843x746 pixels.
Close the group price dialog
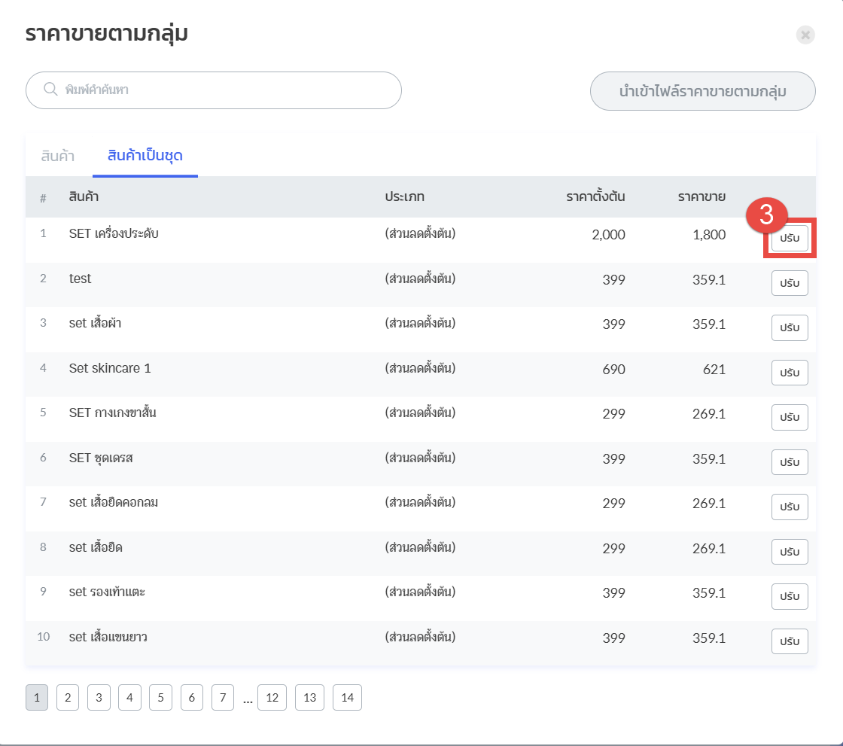click(x=805, y=35)
